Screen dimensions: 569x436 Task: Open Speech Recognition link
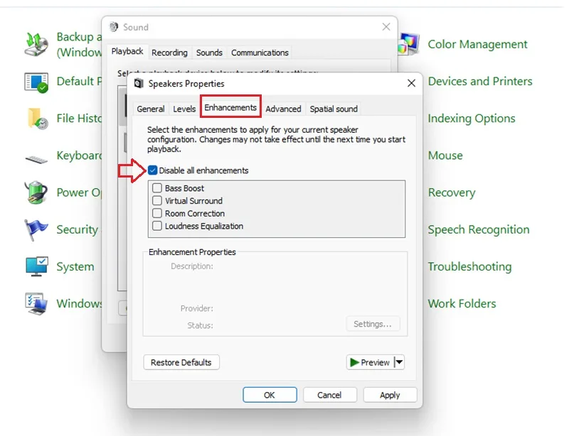point(478,229)
